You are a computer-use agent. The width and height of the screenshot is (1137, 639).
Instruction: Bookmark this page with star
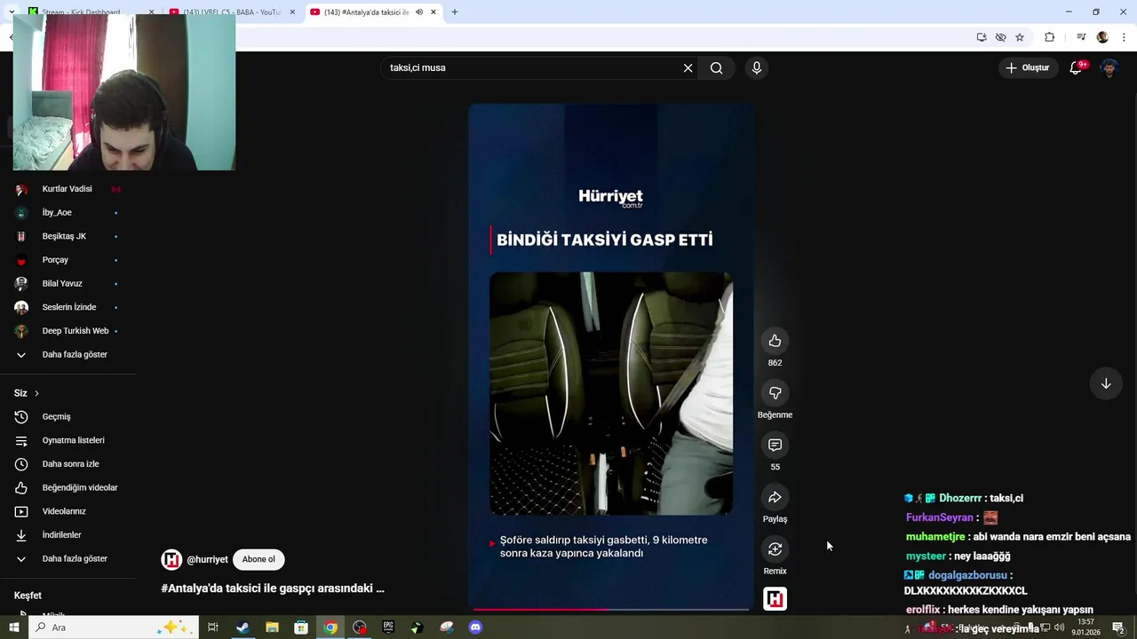(x=1020, y=37)
